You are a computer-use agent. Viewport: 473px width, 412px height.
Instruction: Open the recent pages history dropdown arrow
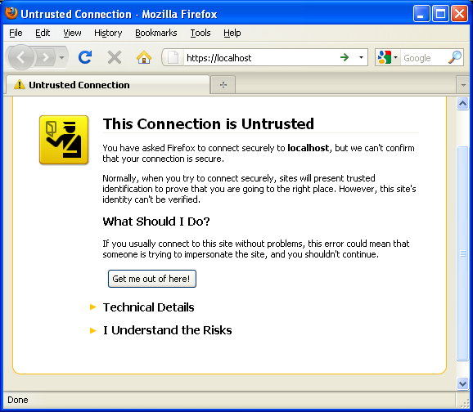coord(62,57)
